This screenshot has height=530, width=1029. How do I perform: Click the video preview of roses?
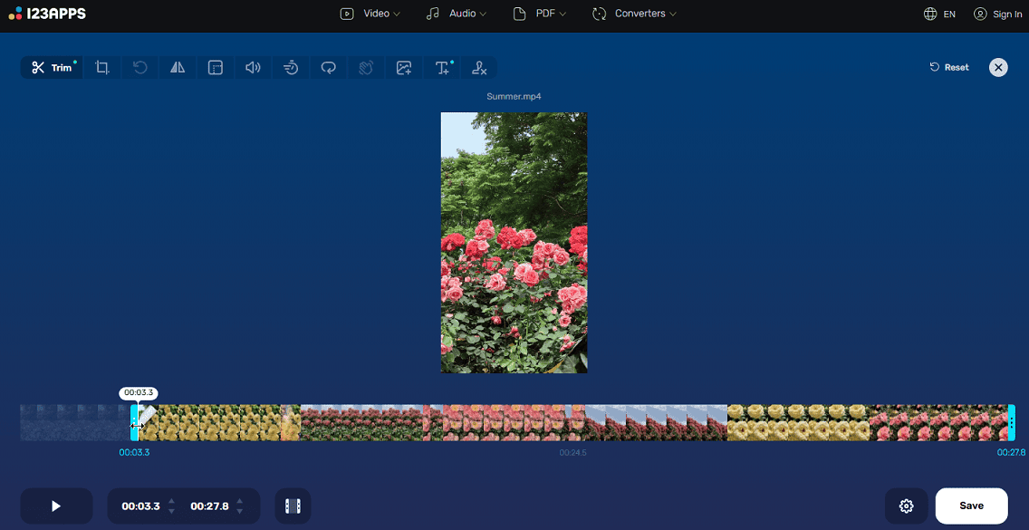click(x=514, y=242)
